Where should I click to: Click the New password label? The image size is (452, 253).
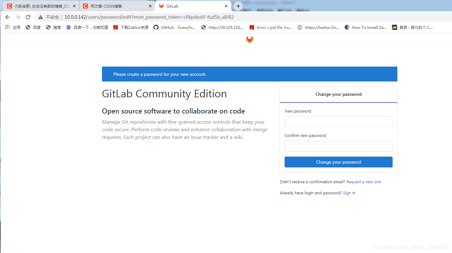click(x=298, y=111)
